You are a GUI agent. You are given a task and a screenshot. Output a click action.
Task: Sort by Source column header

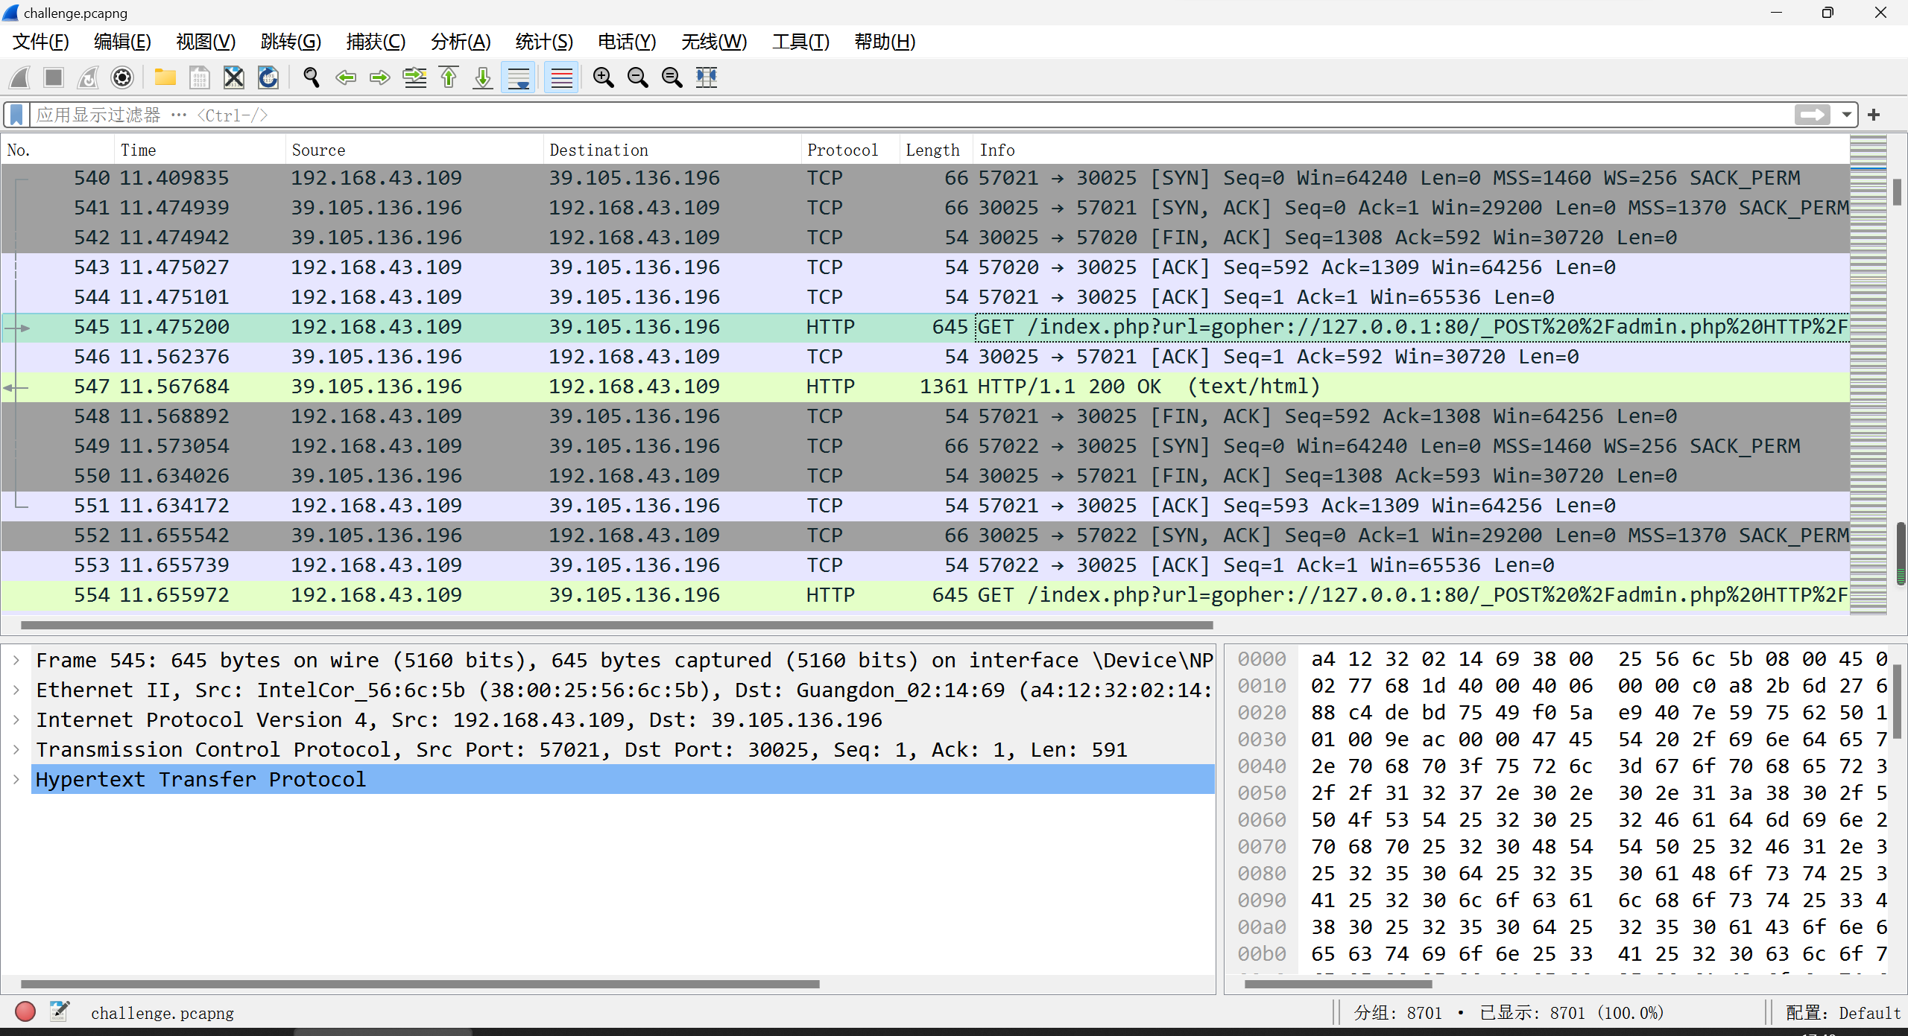414,150
